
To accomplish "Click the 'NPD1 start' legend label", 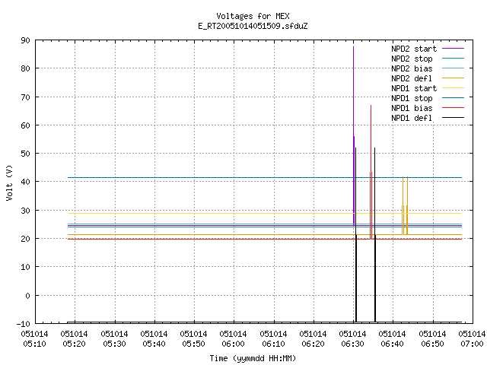I will click(x=414, y=88).
